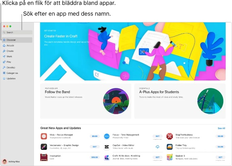Viewport: 232px width, 166px height.
Task: Click See All for Great New Apps
Action: (x=221, y=128)
